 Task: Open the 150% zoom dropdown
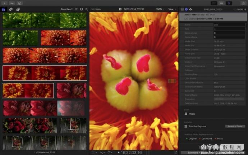tap(160, 9)
